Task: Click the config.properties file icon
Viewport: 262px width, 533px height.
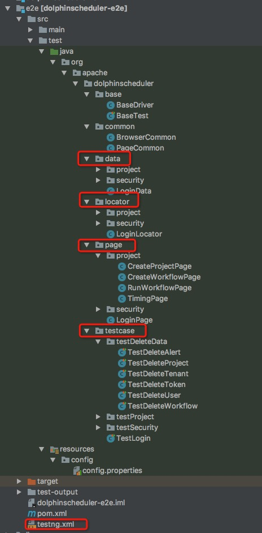Action: pos(77,470)
